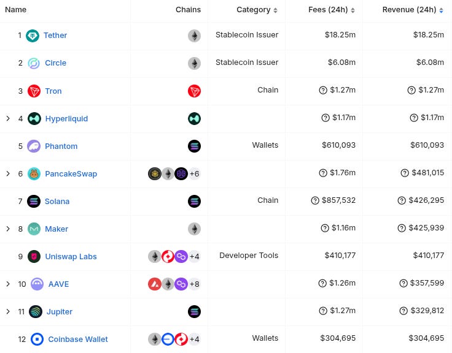Image resolution: width=452 pixels, height=353 pixels.
Task: Click the help icon beside Solana revenue
Action: 402,200
